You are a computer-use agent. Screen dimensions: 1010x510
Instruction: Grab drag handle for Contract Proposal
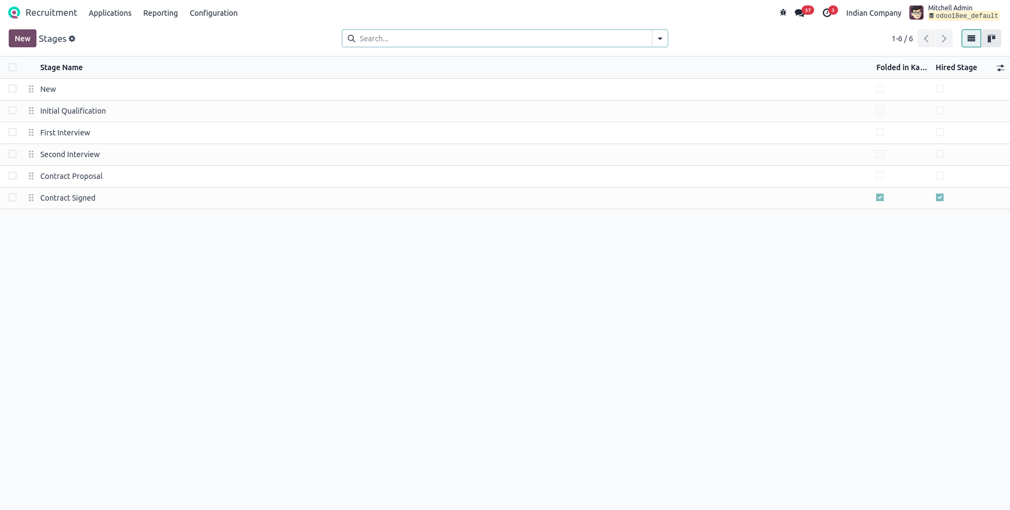click(x=31, y=176)
